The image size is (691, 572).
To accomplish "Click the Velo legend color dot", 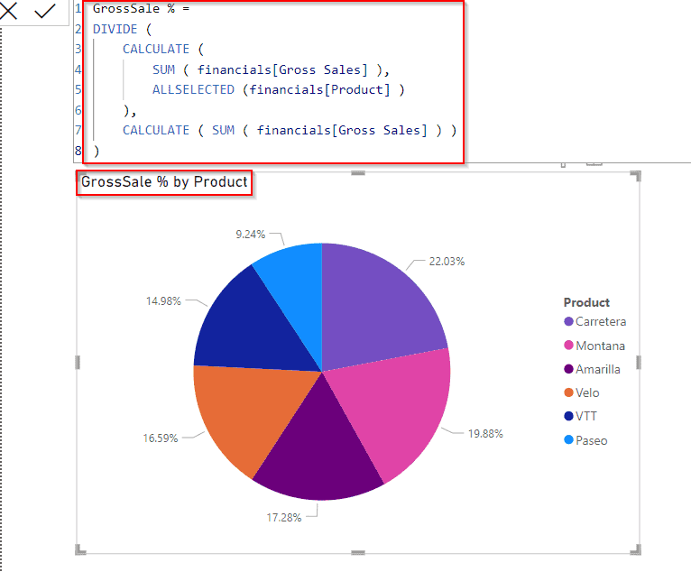I will (568, 392).
